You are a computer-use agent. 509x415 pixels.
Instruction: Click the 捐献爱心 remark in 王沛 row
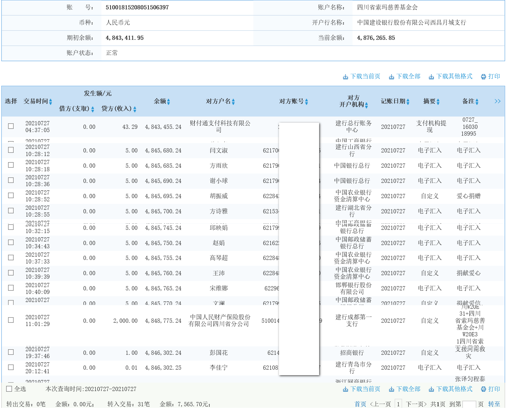pyautogui.click(x=469, y=273)
